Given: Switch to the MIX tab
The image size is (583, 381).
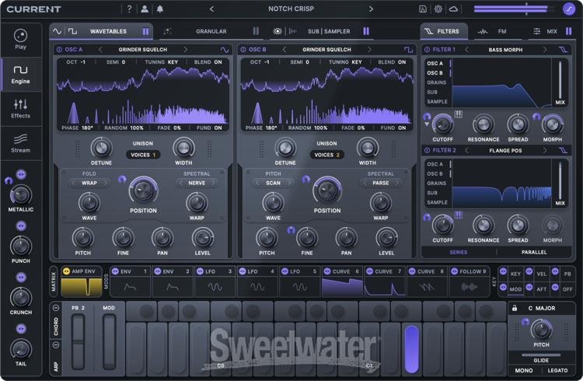Looking at the screenshot, I should 552,31.
